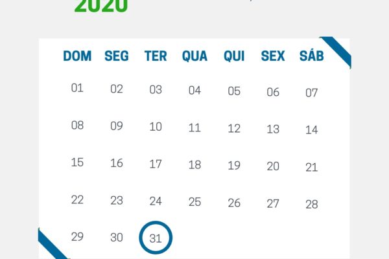Select day 15 on the calendar
Viewport: 389px width, 259px height.
(x=77, y=163)
